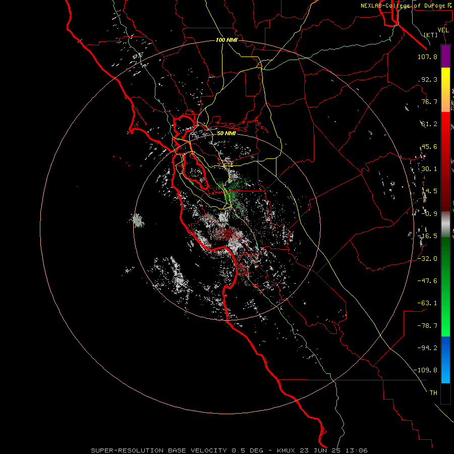Pick the gray segment of the color bar
This screenshot has height=454, width=454.
(x=445, y=224)
